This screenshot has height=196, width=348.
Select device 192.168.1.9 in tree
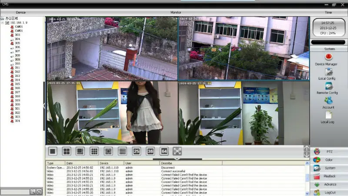point(19,23)
